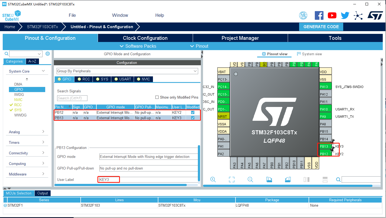
Task: Select DMA in System Core list
Action: pyautogui.click(x=18, y=84)
